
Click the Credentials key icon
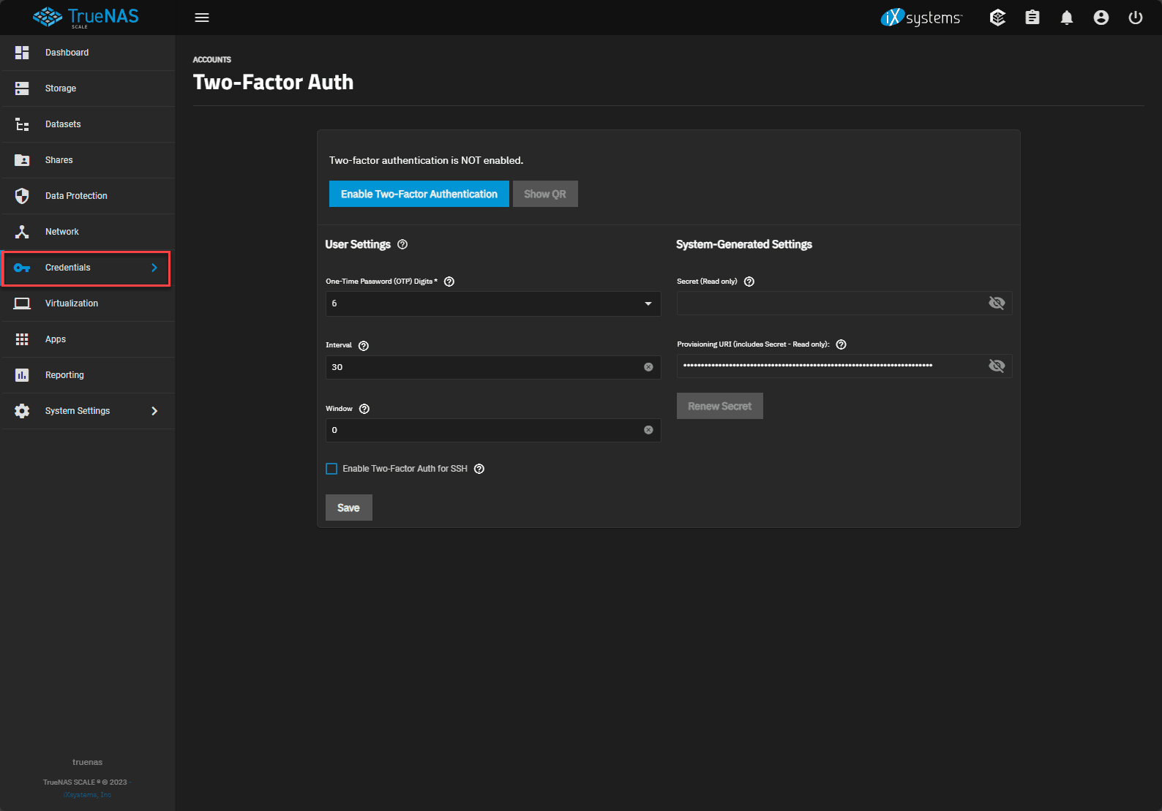(22, 268)
